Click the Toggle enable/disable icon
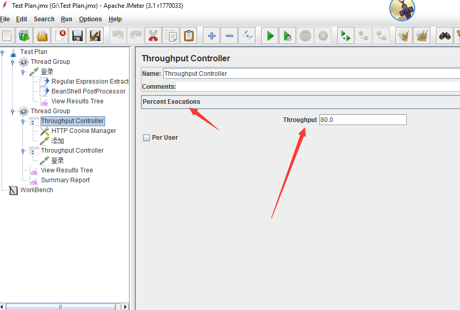 247,36
